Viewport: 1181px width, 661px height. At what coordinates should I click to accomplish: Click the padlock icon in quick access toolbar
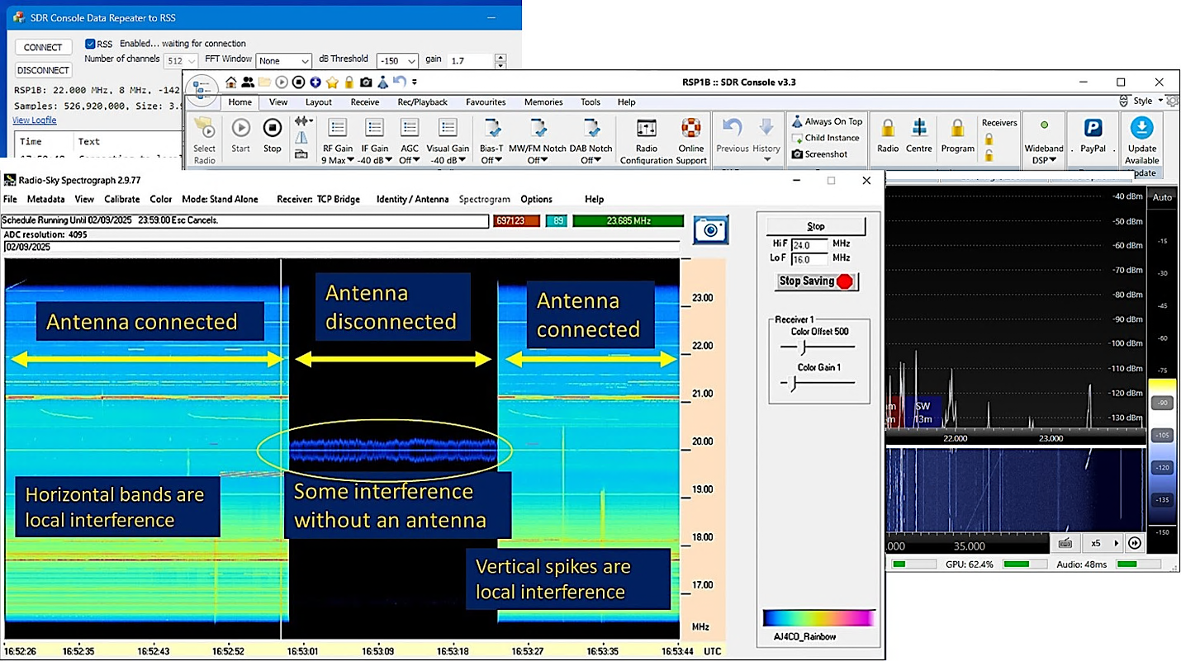coord(349,82)
